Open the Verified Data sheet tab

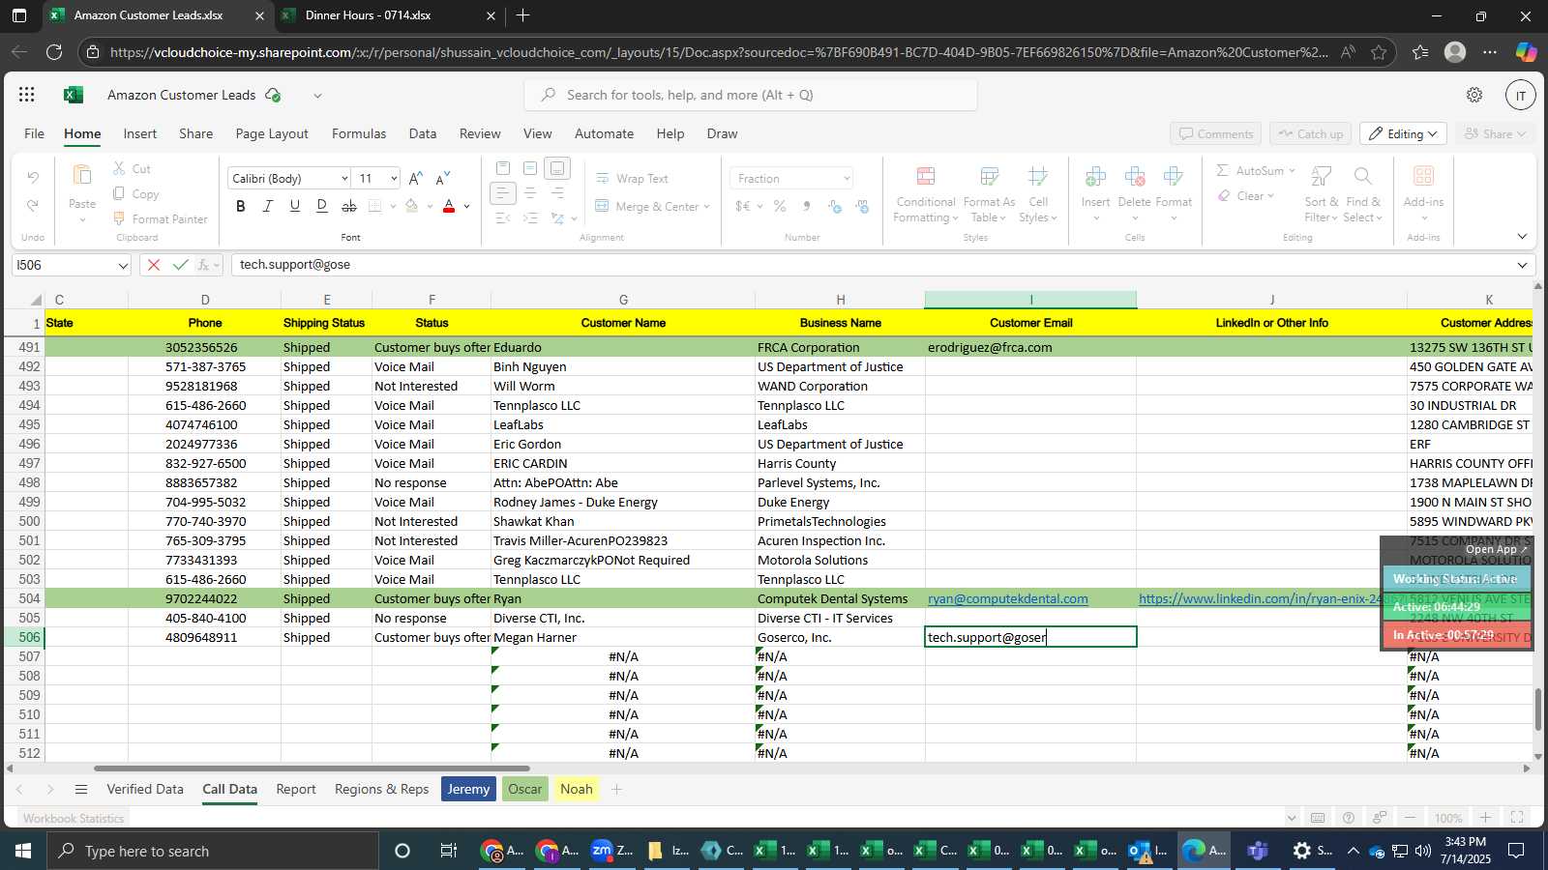(145, 790)
